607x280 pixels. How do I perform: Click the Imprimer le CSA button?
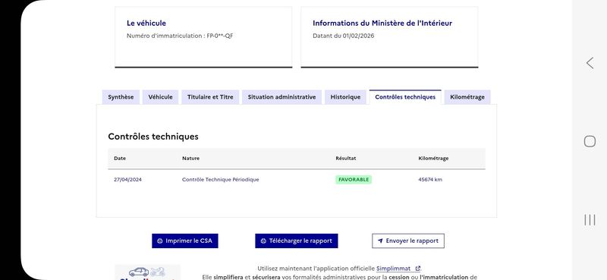click(x=185, y=241)
